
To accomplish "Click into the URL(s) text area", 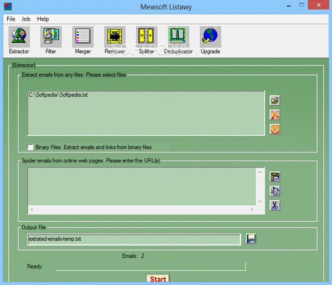I will click(x=142, y=186).
